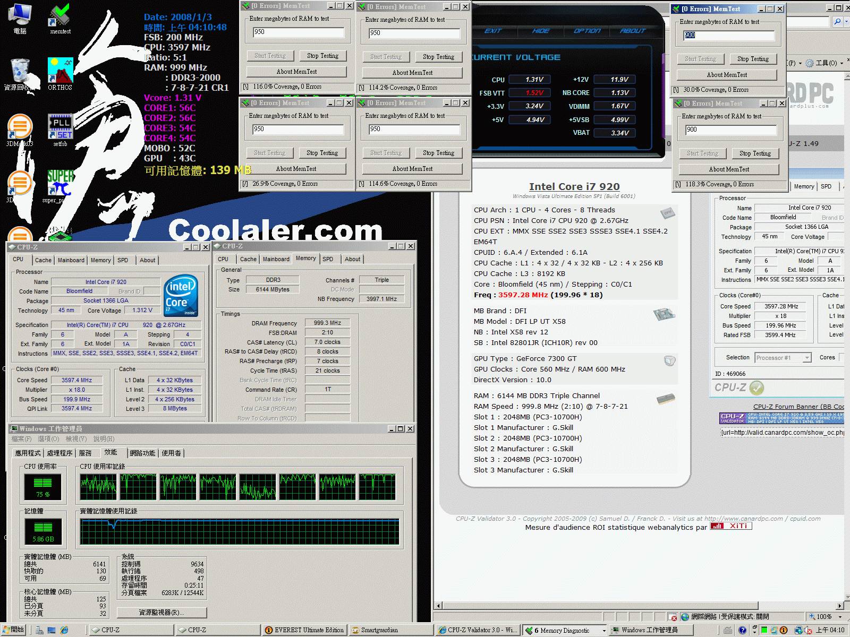Click RAM input field in 30.0% coverage MemTest
The height and width of the screenshot is (637, 850).
click(729, 35)
